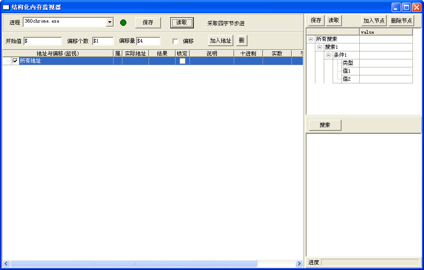
Task: Click the green status circle indicator
Action: point(123,23)
